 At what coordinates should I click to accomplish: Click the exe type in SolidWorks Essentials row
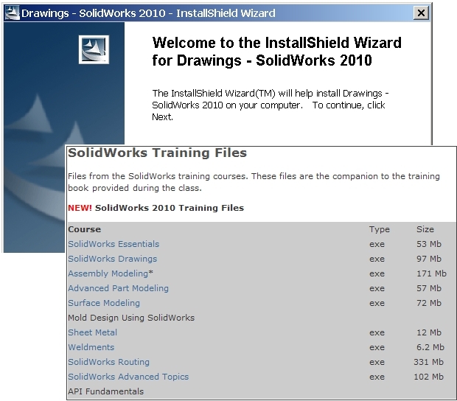tap(377, 244)
